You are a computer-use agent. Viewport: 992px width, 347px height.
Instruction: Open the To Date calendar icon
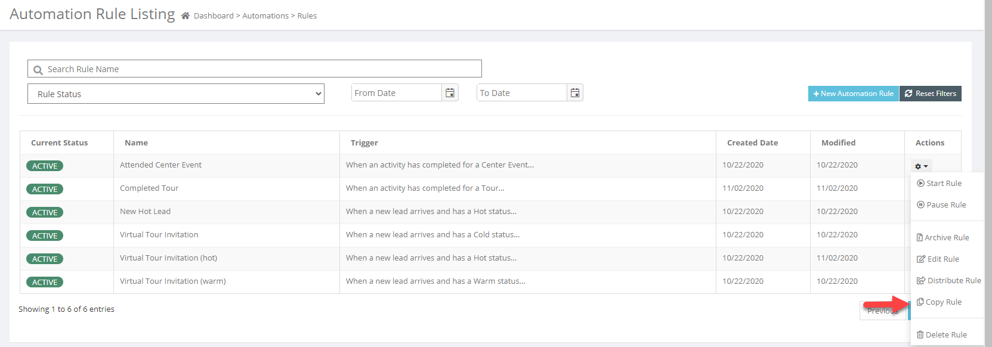[574, 93]
